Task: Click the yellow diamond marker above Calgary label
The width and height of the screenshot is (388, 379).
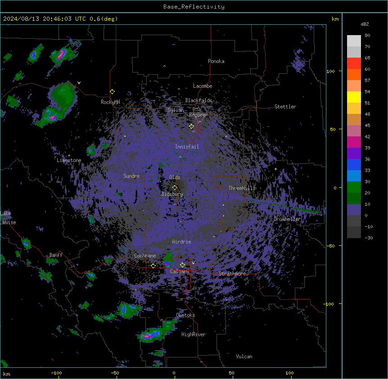Action: point(182,265)
